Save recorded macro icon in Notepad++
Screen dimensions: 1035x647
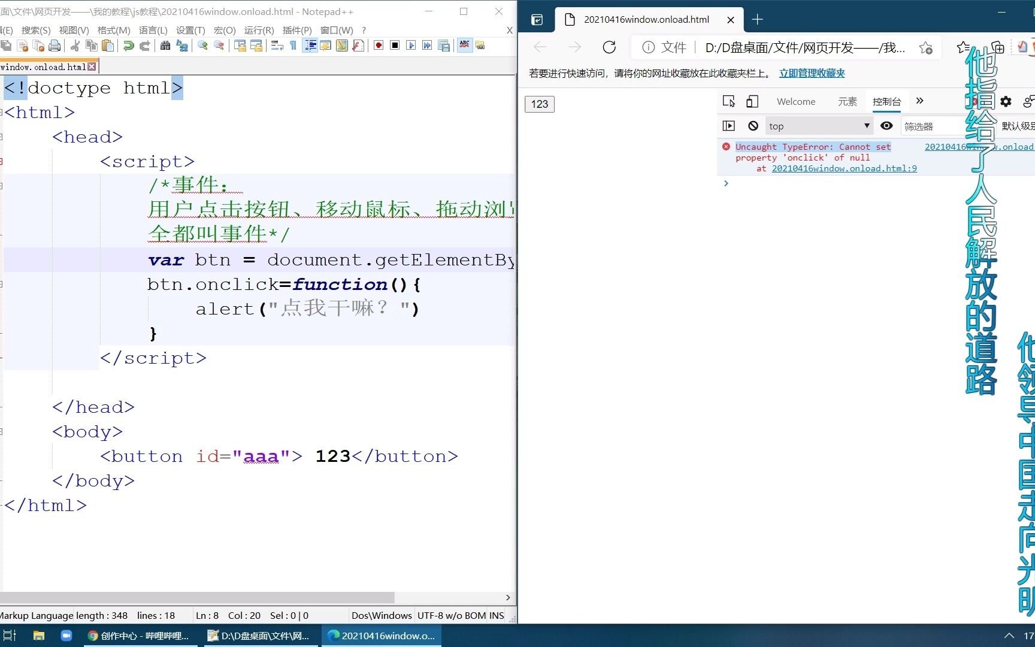tap(444, 46)
